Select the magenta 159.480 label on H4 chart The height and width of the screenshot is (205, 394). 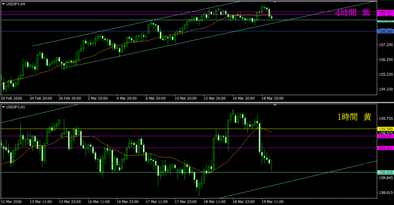(x=385, y=12)
